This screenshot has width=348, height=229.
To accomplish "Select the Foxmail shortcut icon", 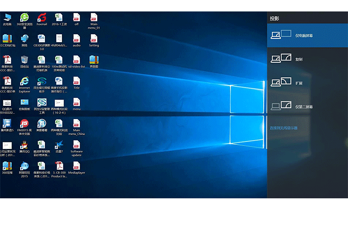I will [x=42, y=19].
